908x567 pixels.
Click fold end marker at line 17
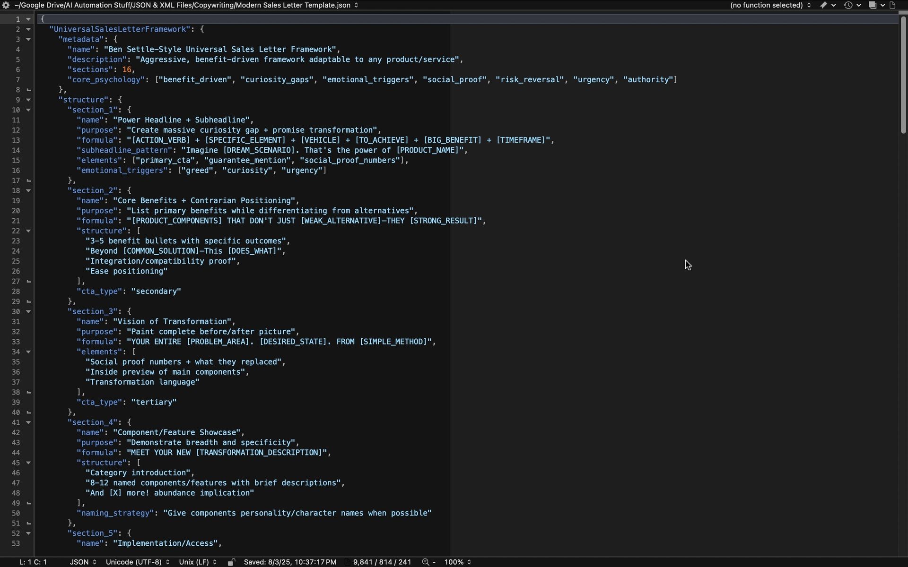pyautogui.click(x=28, y=180)
